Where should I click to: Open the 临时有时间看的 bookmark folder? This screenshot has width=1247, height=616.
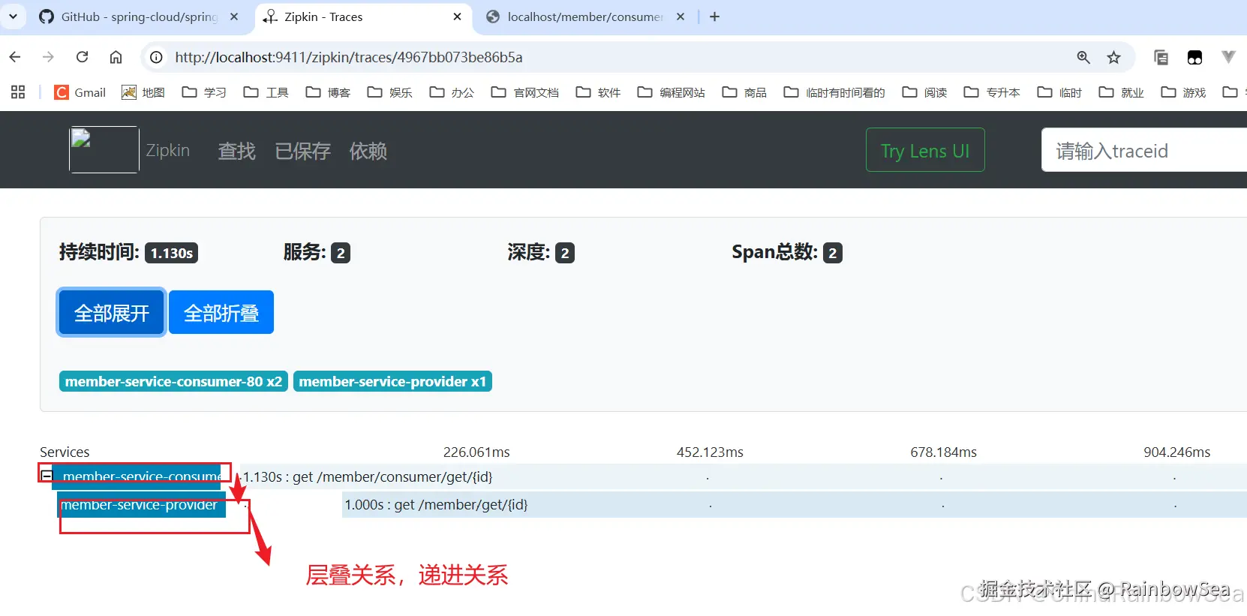pos(834,92)
